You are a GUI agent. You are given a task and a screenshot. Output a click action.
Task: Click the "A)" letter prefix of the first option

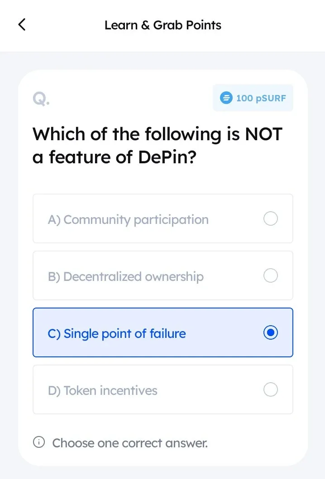[54, 220]
